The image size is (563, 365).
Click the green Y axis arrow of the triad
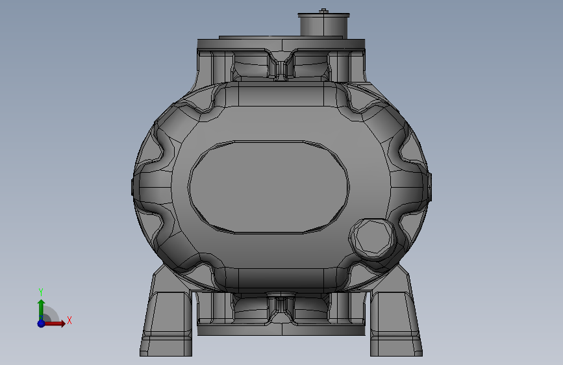tap(41, 310)
